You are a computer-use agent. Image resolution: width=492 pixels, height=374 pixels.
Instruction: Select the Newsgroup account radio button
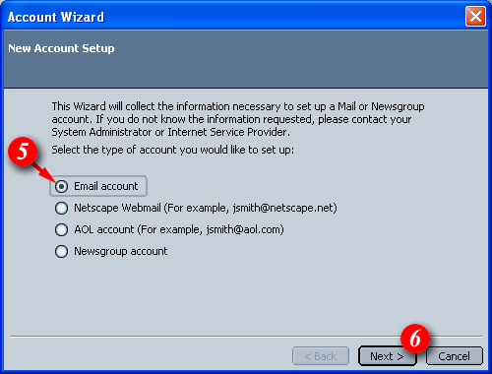coord(61,252)
